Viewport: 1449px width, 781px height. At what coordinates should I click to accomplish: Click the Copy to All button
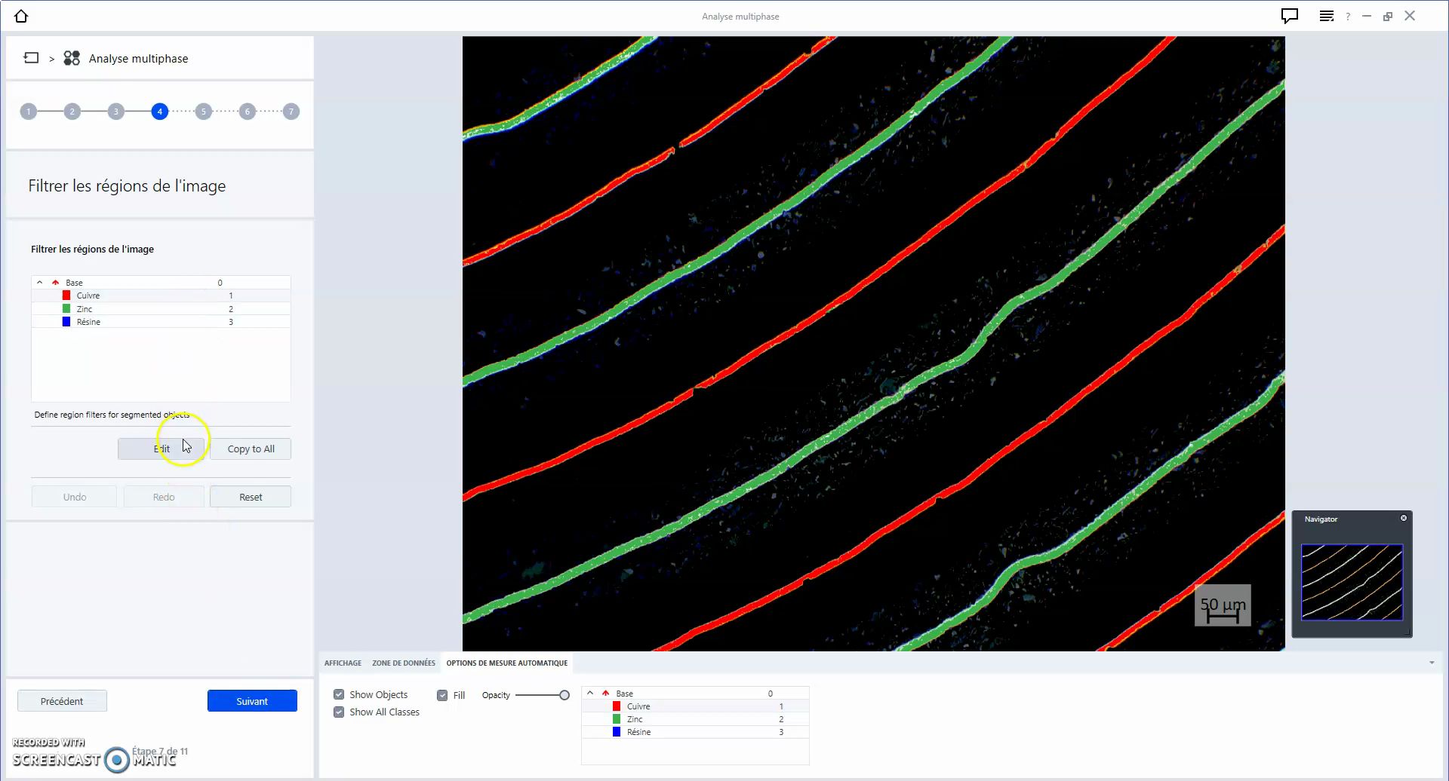(251, 448)
